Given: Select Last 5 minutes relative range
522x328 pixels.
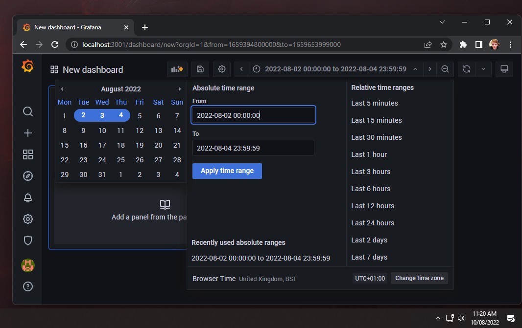Looking at the screenshot, I should [375, 103].
